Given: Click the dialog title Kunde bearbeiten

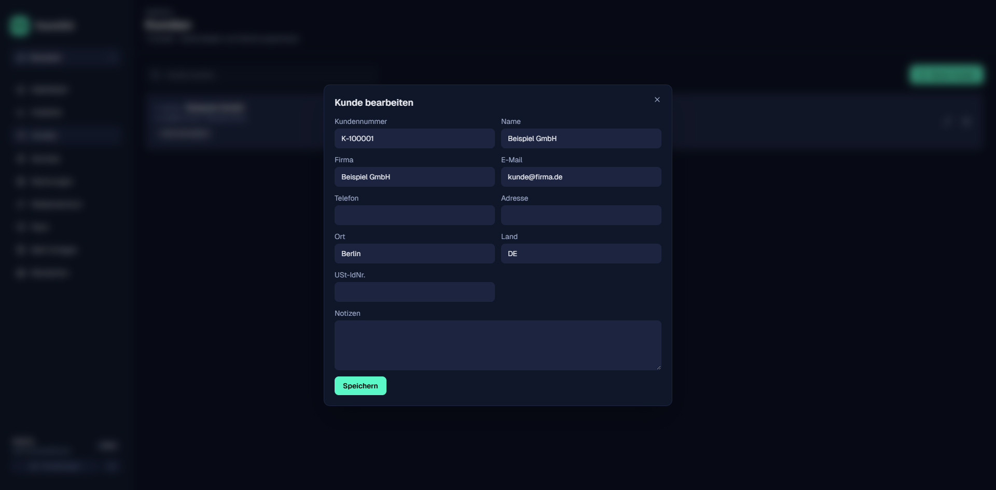Looking at the screenshot, I should pyautogui.click(x=374, y=103).
